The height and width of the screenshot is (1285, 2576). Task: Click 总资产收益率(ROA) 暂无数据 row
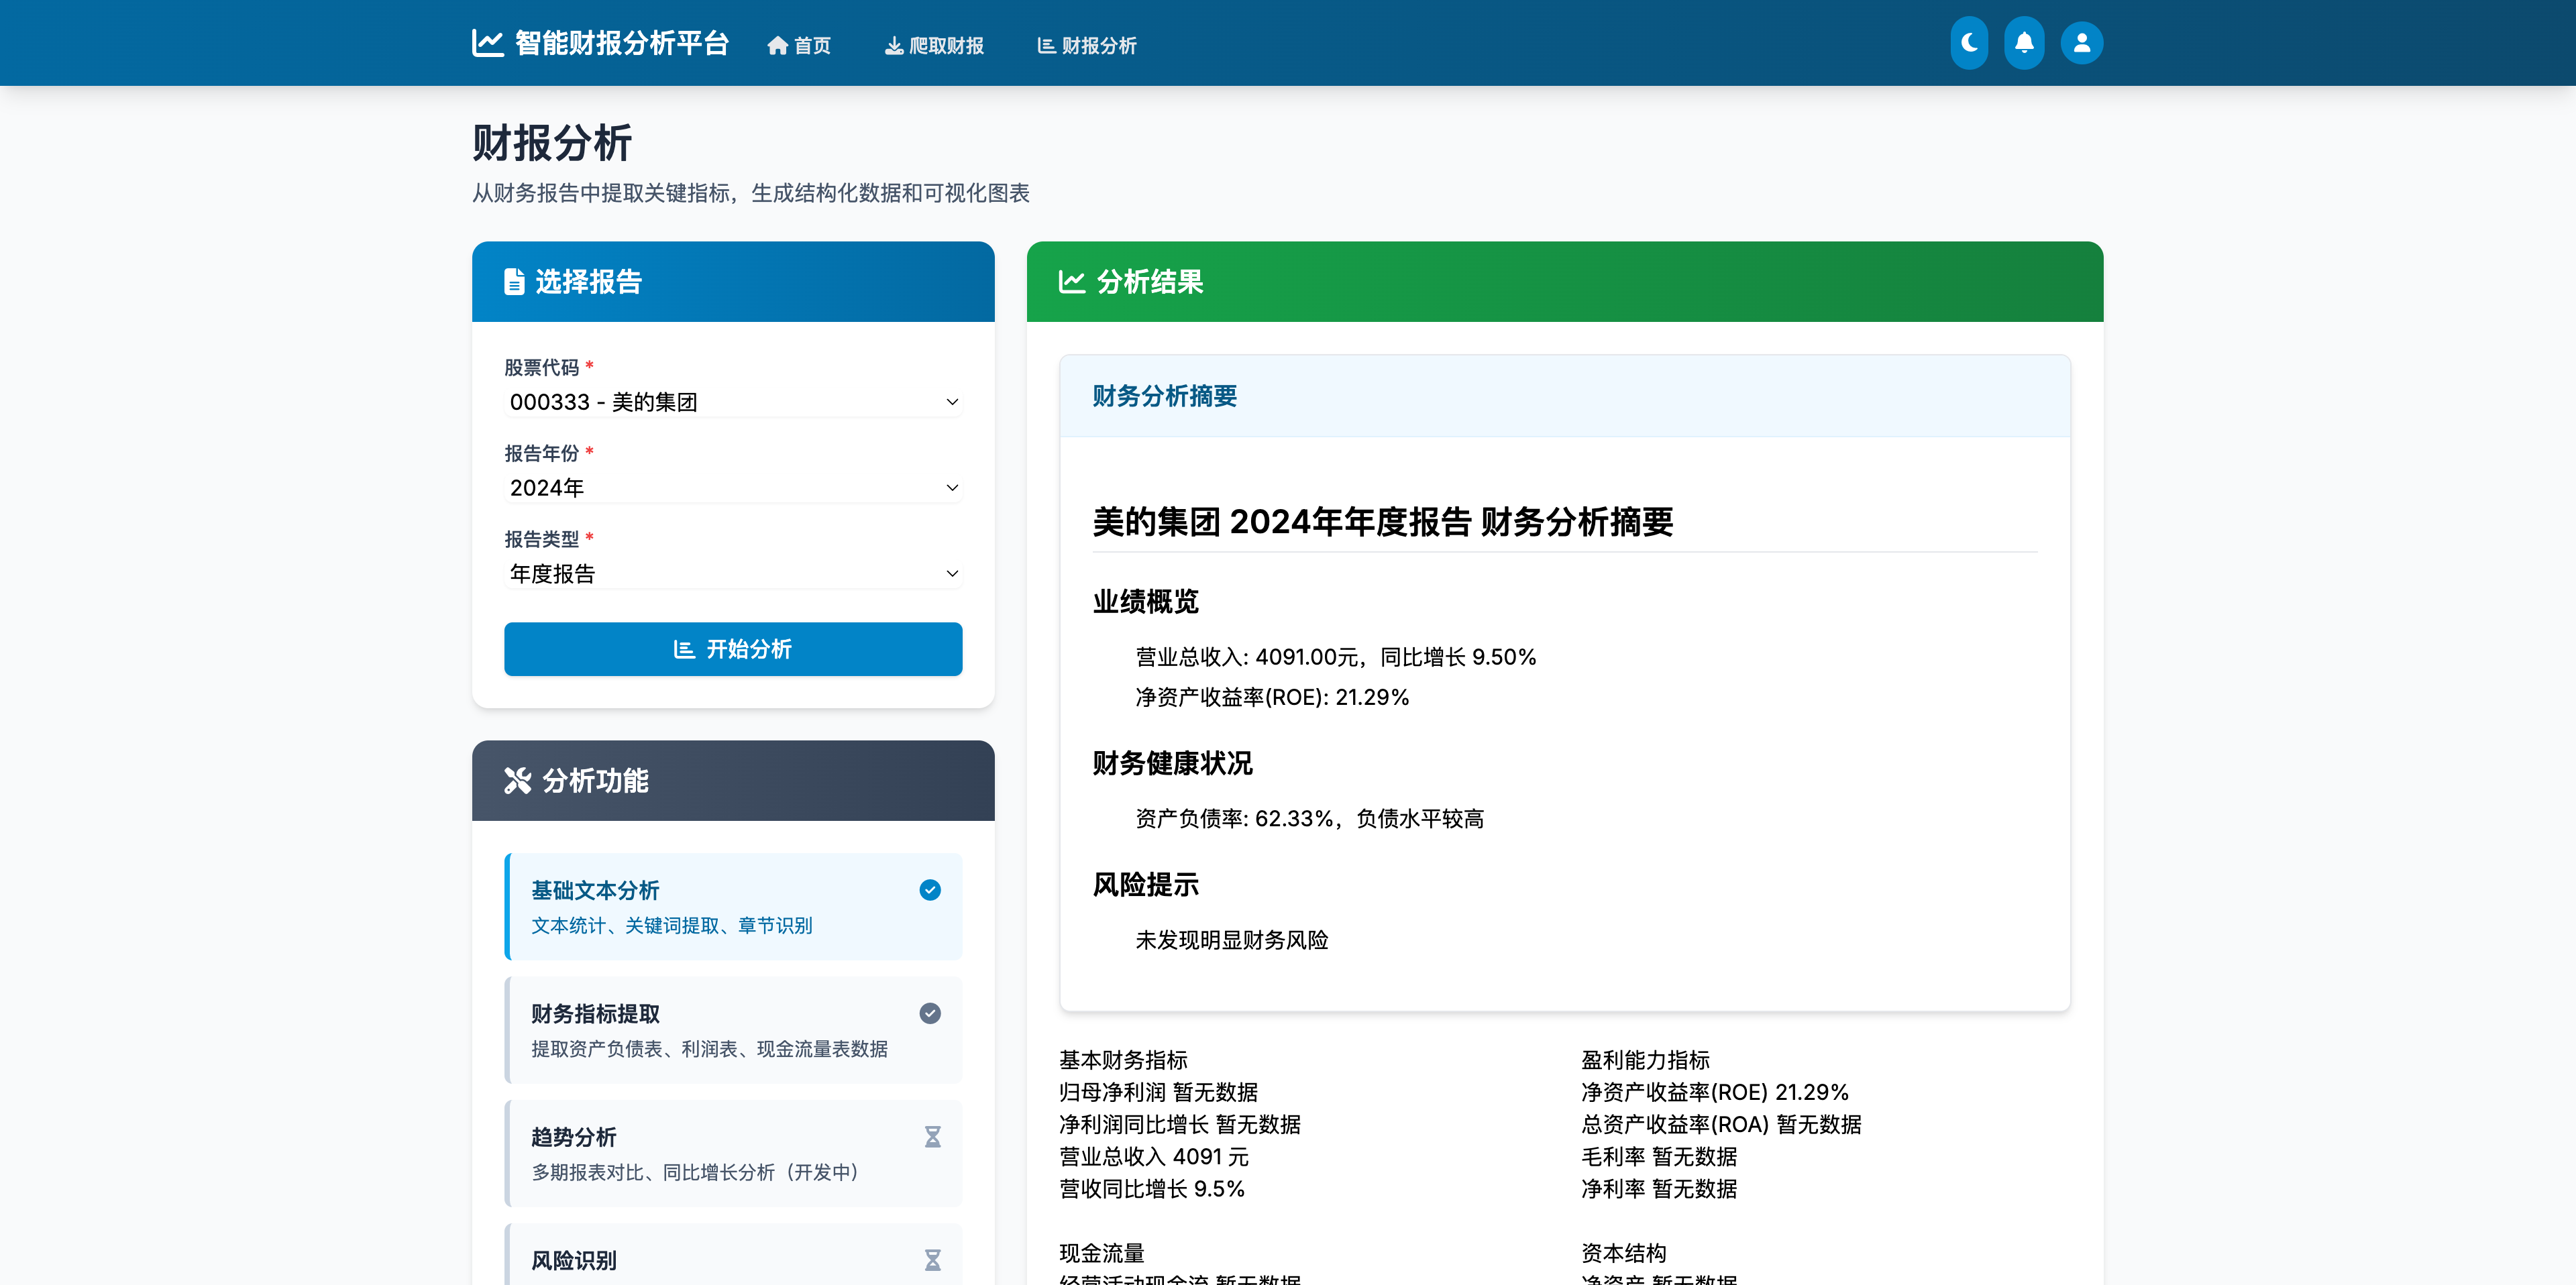1721,1124
